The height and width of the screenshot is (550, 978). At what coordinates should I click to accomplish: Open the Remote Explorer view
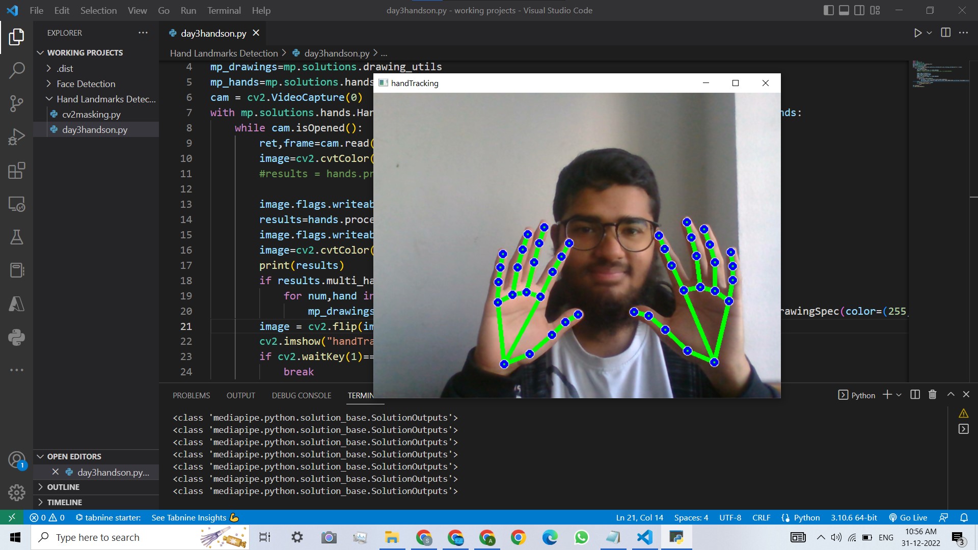pos(16,204)
